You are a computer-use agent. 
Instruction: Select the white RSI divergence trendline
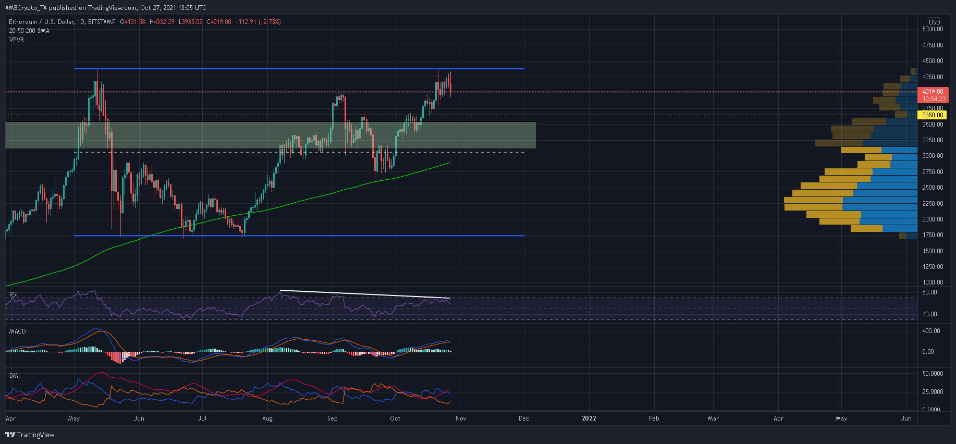tap(365, 294)
